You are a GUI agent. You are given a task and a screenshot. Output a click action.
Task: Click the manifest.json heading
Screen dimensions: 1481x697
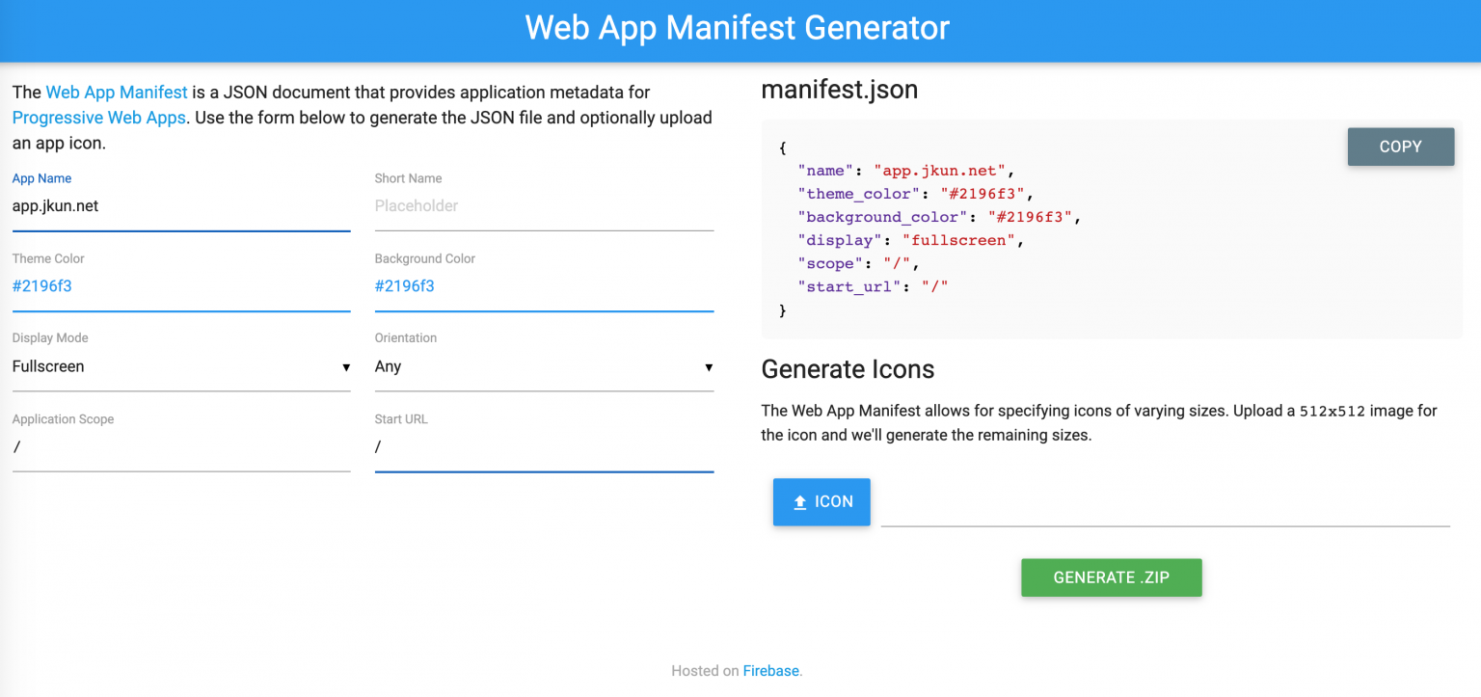pos(839,90)
